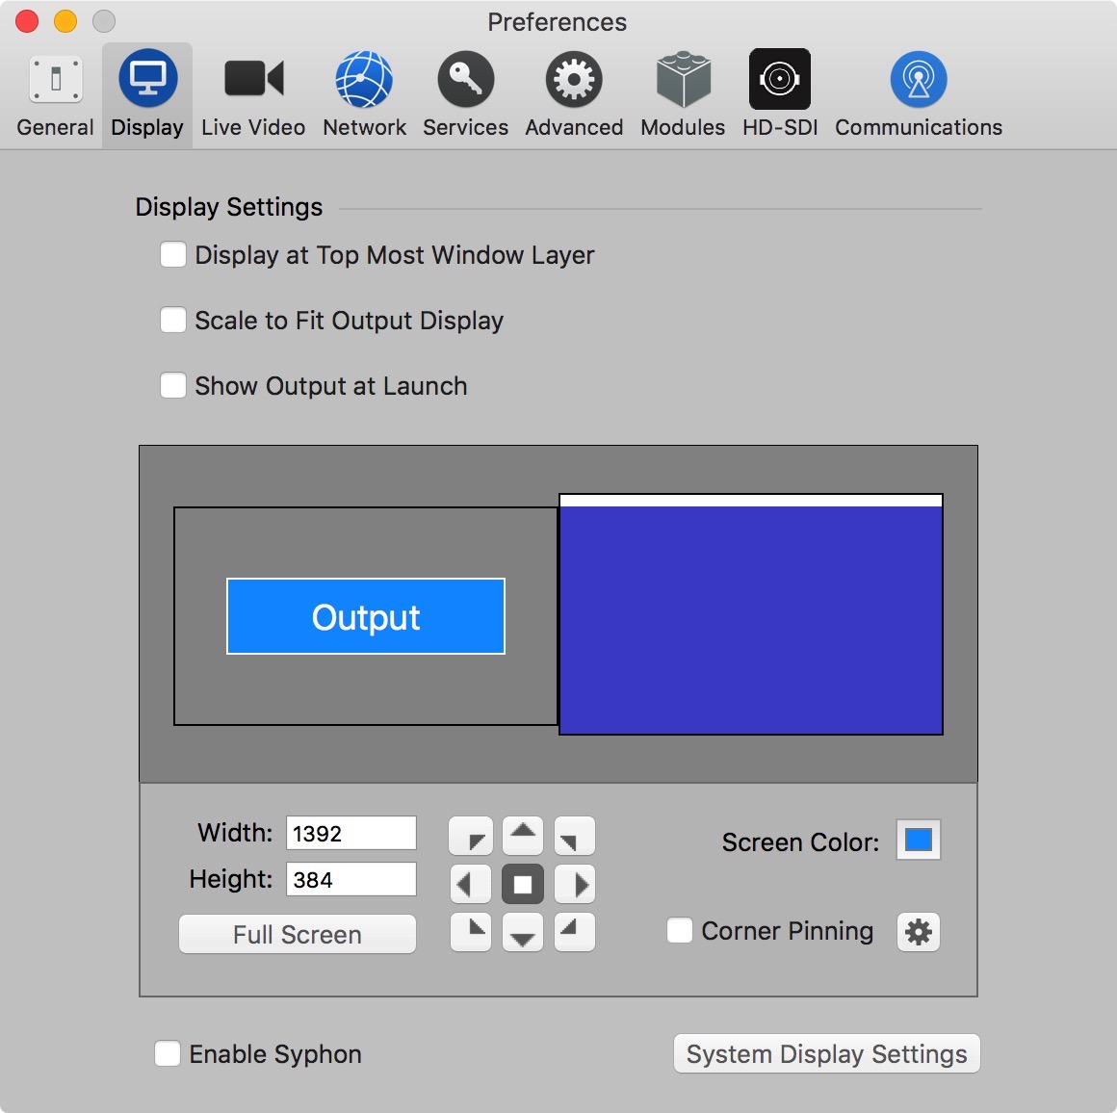1117x1113 pixels.
Task: Switch to Live Video preferences
Action: point(253,94)
